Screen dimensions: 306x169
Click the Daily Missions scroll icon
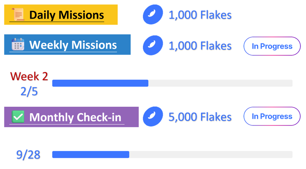tap(18, 15)
